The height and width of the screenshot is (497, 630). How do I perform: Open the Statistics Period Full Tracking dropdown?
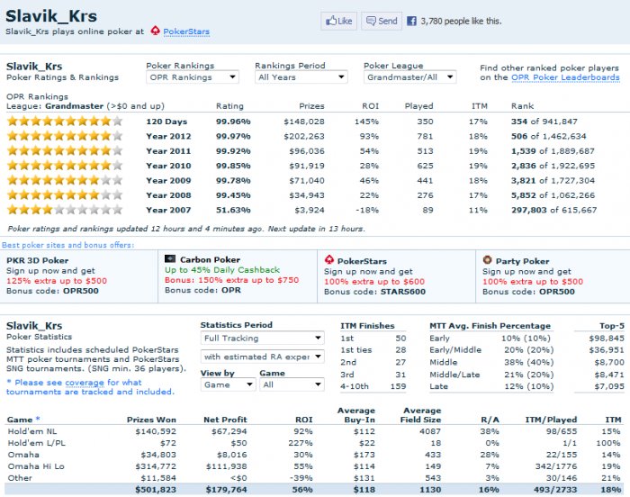coord(263,339)
